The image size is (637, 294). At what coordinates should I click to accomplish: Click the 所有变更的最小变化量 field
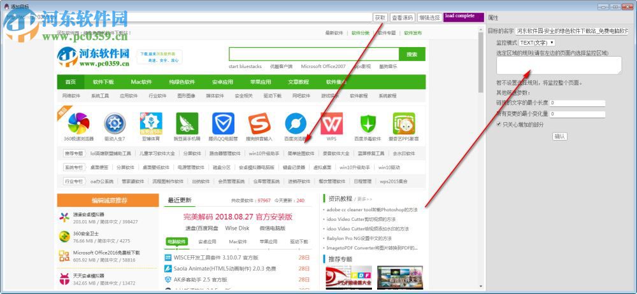pos(578,114)
